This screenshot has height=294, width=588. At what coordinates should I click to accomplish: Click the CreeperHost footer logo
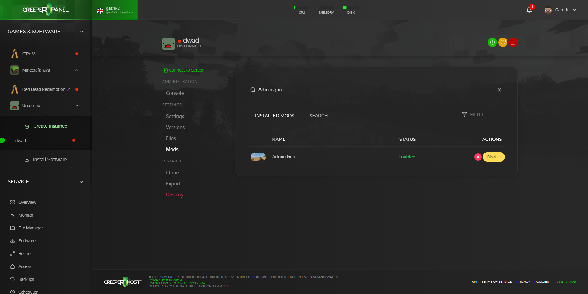coord(123,282)
